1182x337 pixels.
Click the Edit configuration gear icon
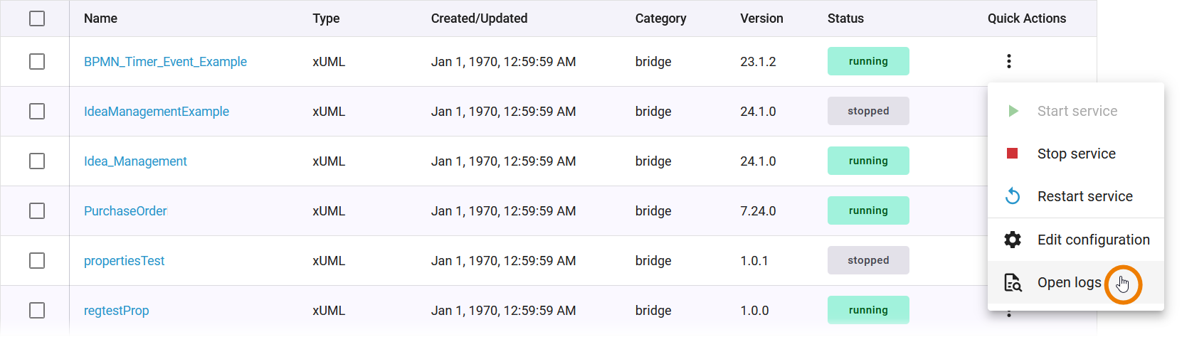point(1012,240)
